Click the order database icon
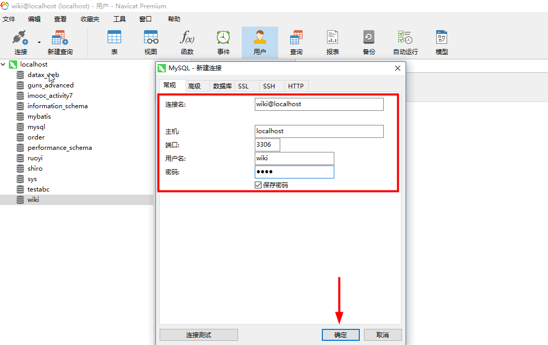This screenshot has width=548, height=345. (21, 137)
